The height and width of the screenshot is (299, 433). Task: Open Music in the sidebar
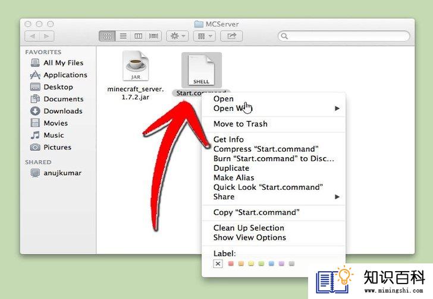pyautogui.click(x=47, y=135)
